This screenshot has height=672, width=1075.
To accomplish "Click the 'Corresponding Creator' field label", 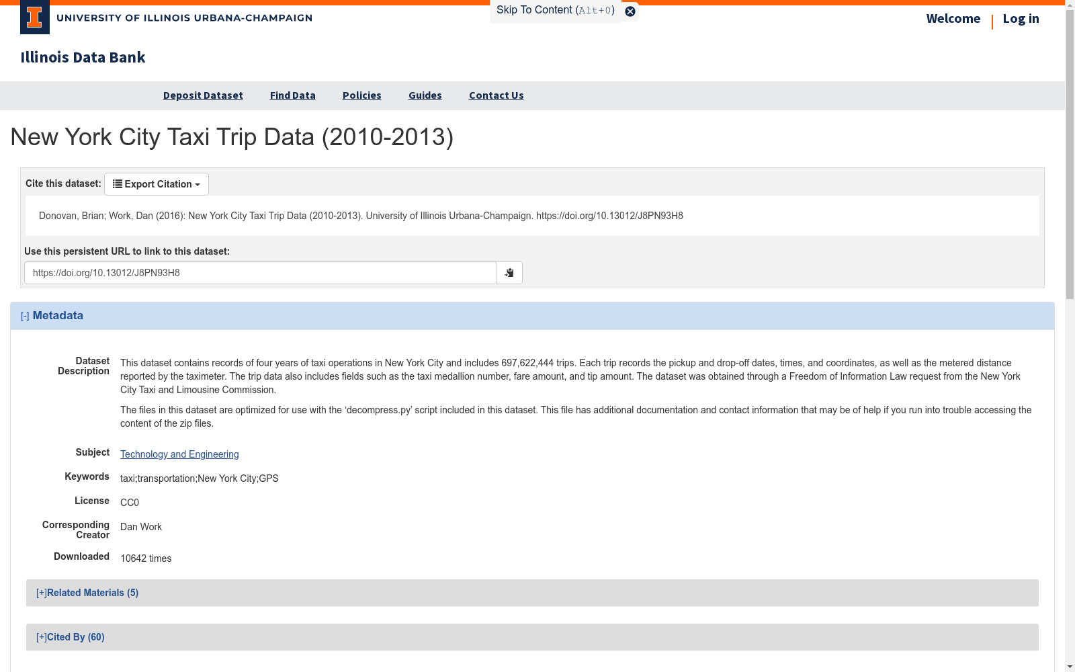I will [x=76, y=530].
